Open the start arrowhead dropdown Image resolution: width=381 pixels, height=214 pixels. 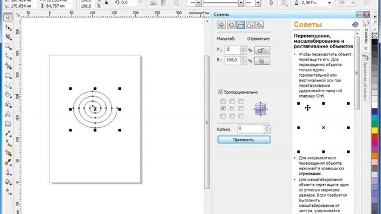click(x=198, y=3)
